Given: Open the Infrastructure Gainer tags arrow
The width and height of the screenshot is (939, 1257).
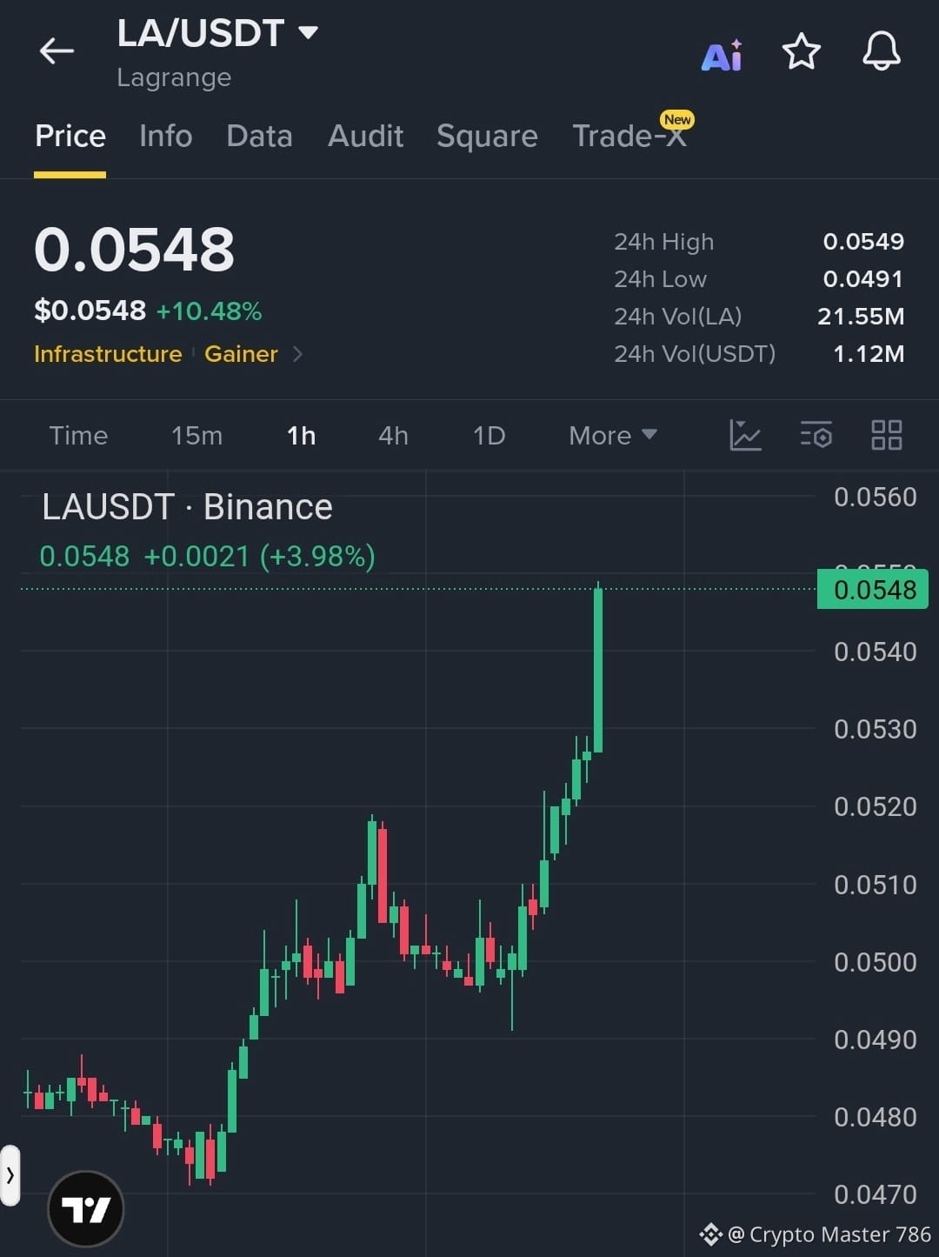Looking at the screenshot, I should [297, 354].
